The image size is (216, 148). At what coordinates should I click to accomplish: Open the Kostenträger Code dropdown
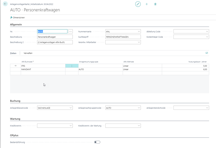point(207,37)
